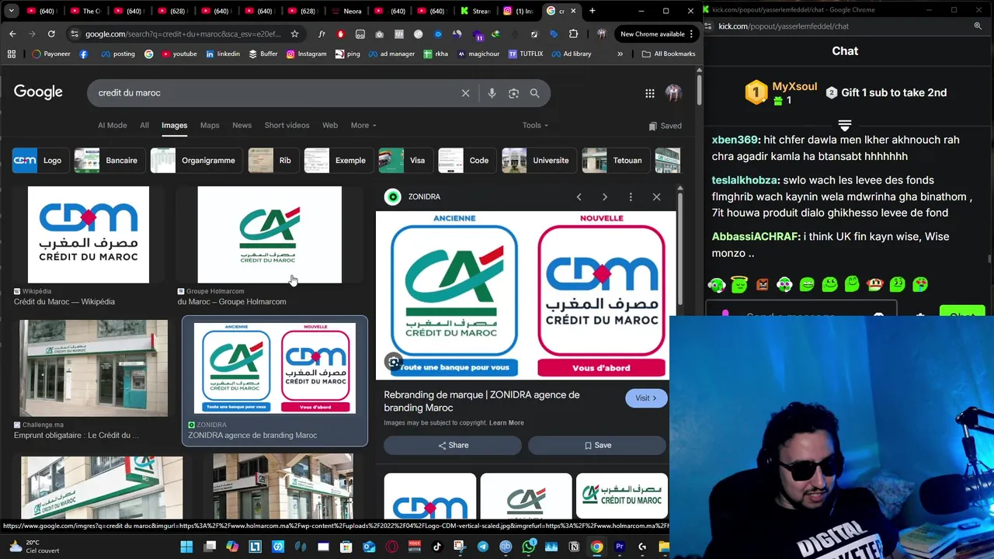Search in the Kick chat window magnifier
The image size is (994, 559).
coord(978,26)
